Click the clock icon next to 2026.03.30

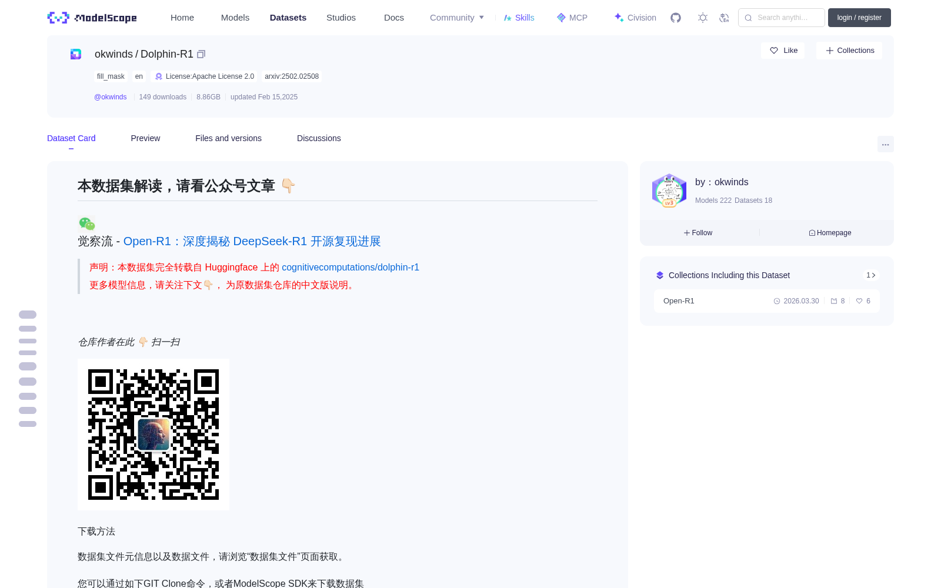pos(777,301)
